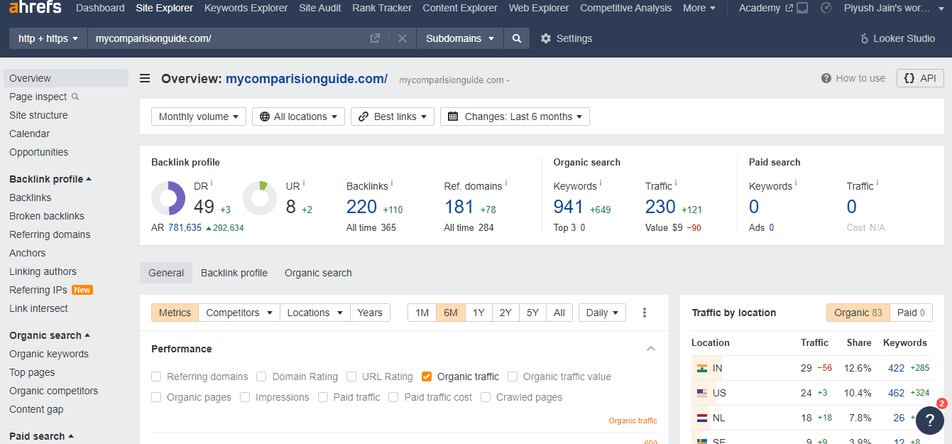Screen dimensions: 952x444
Task: Click the UR donut chart
Action: point(260,198)
